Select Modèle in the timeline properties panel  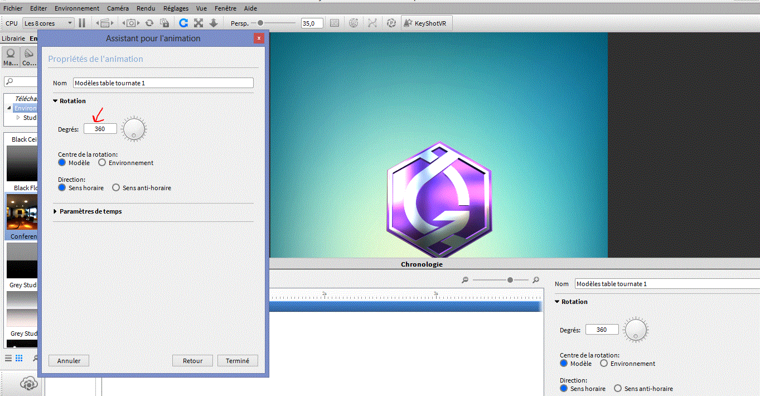pos(564,363)
